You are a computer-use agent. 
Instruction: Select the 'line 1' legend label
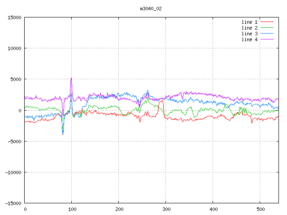tap(249, 22)
